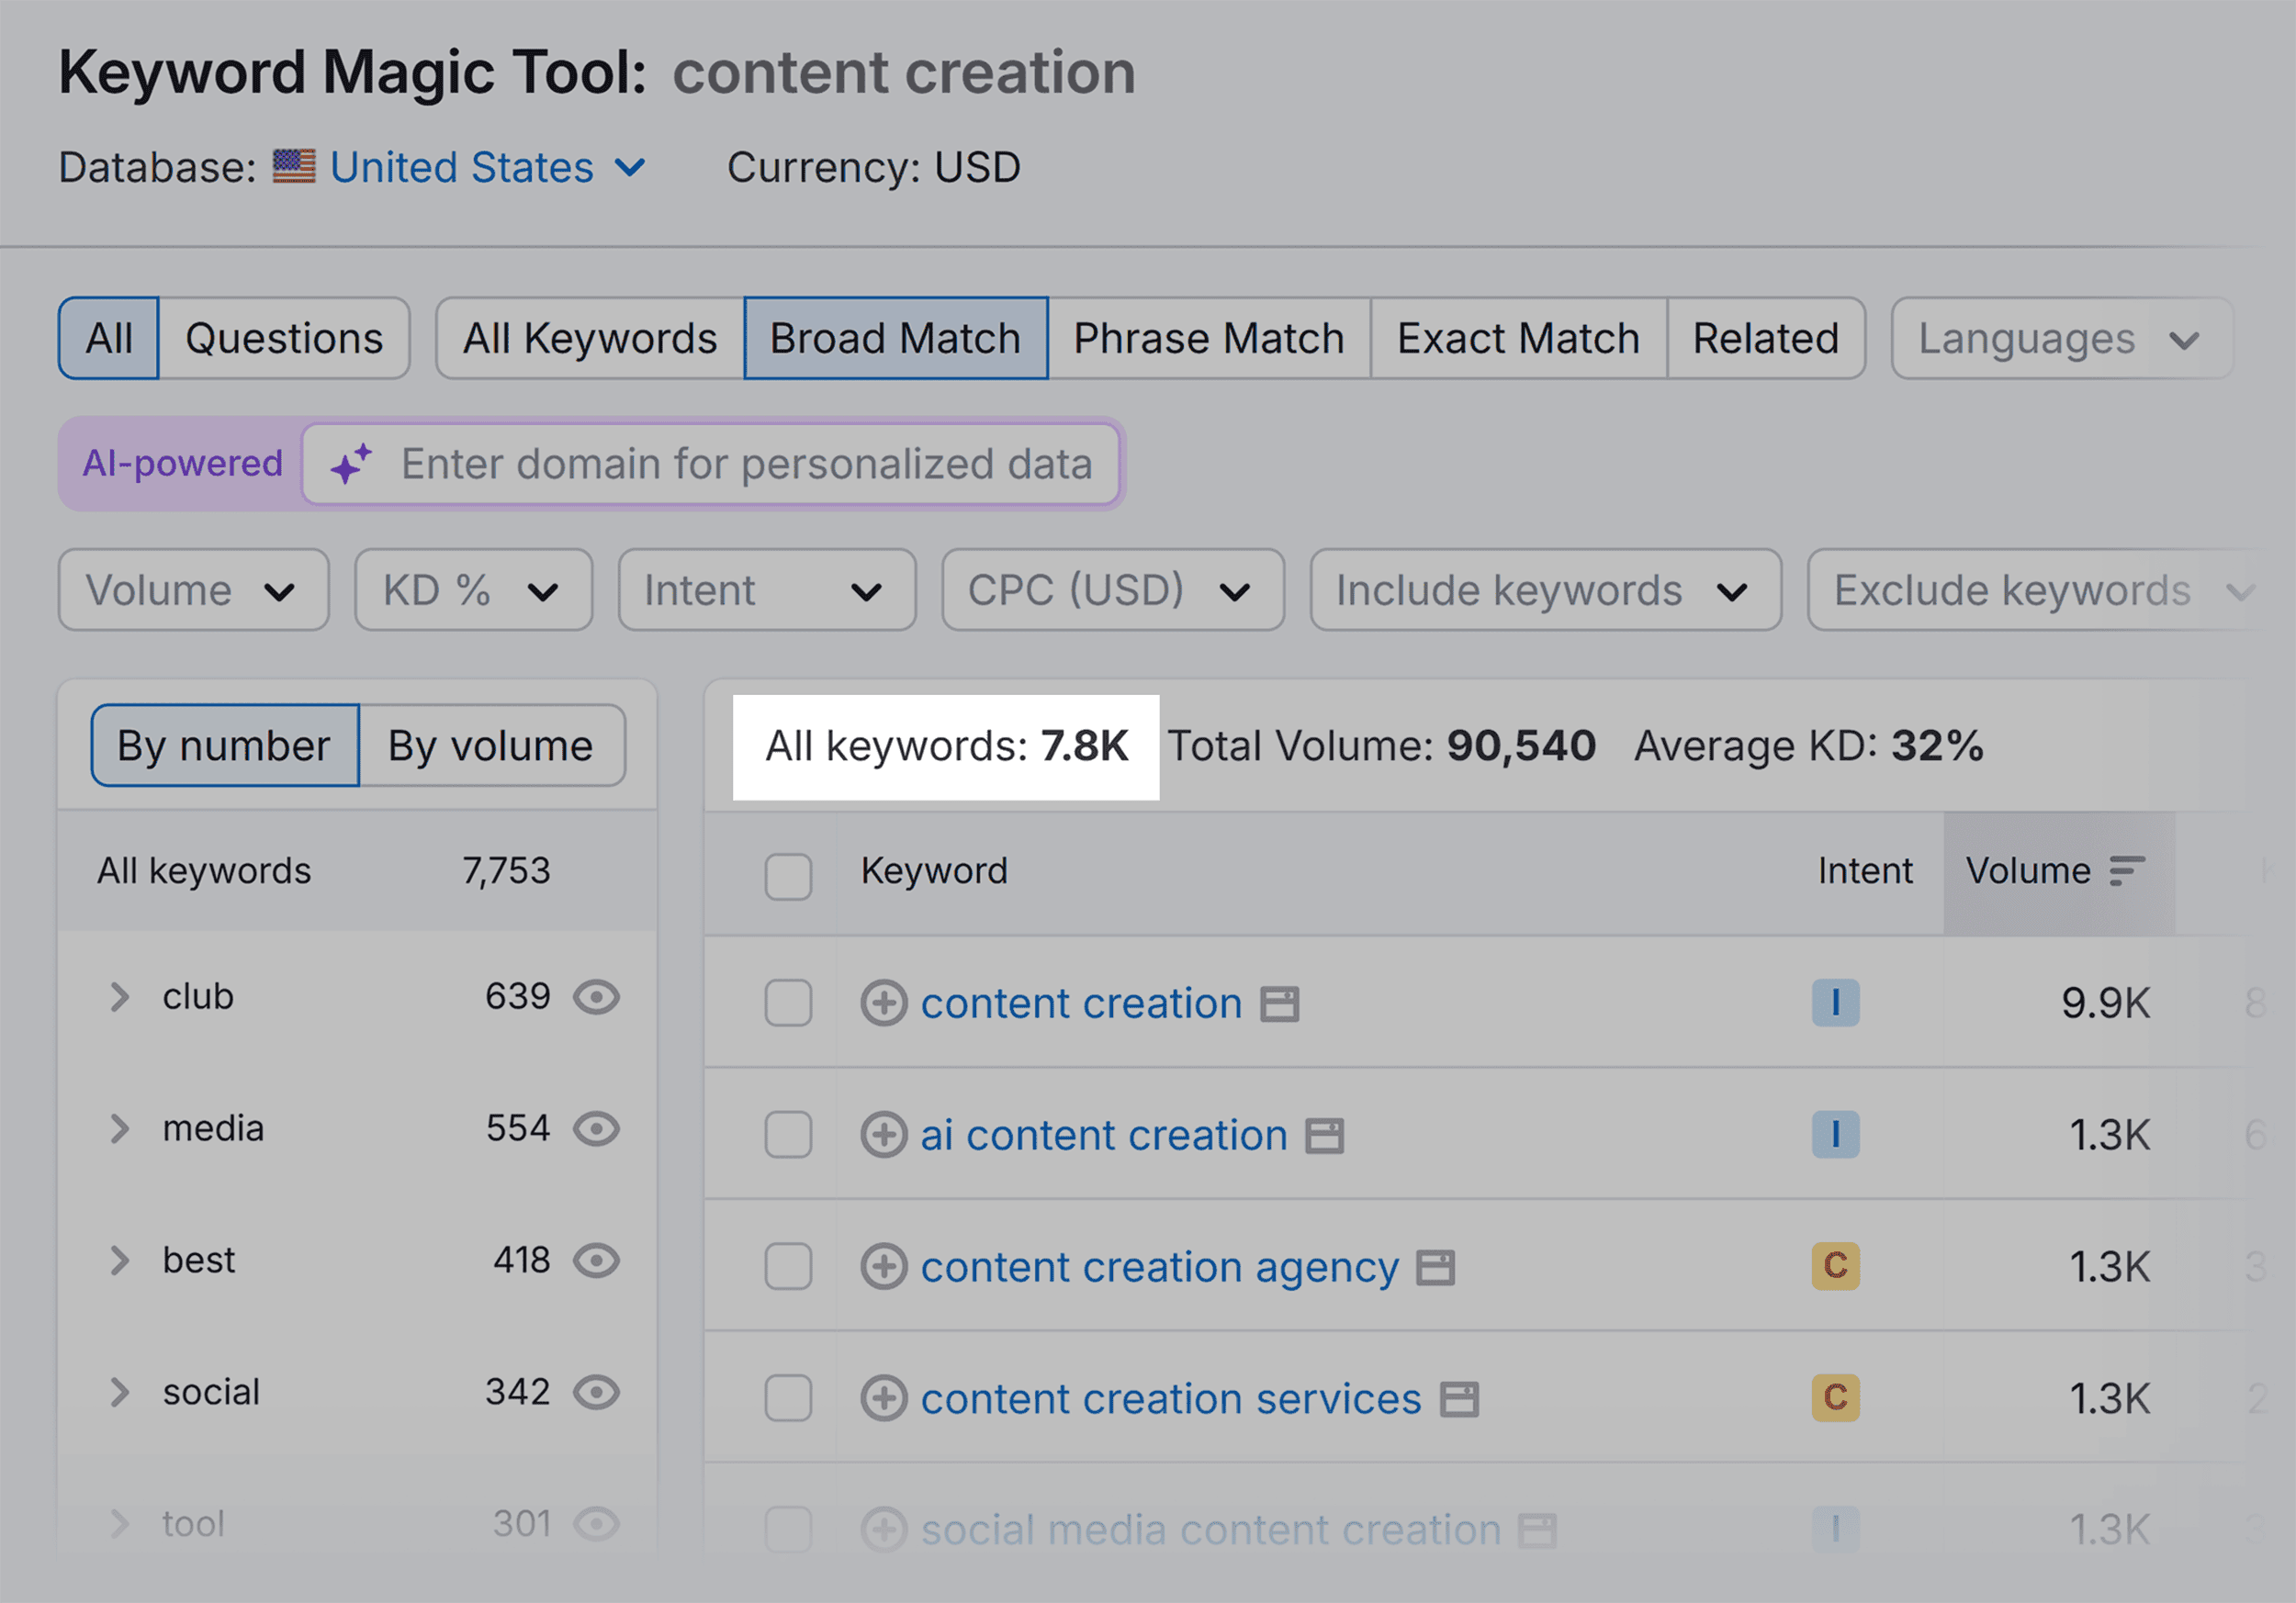Click the AI-powered sparkle icon
This screenshot has height=1603, width=2296.
tap(351, 464)
